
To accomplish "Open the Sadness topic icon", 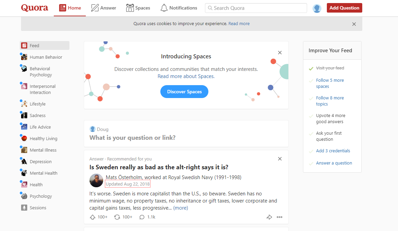I will click(x=24, y=115).
